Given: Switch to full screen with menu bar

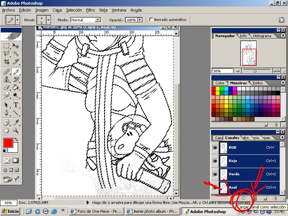Looking at the screenshot, I should coord(11,170).
